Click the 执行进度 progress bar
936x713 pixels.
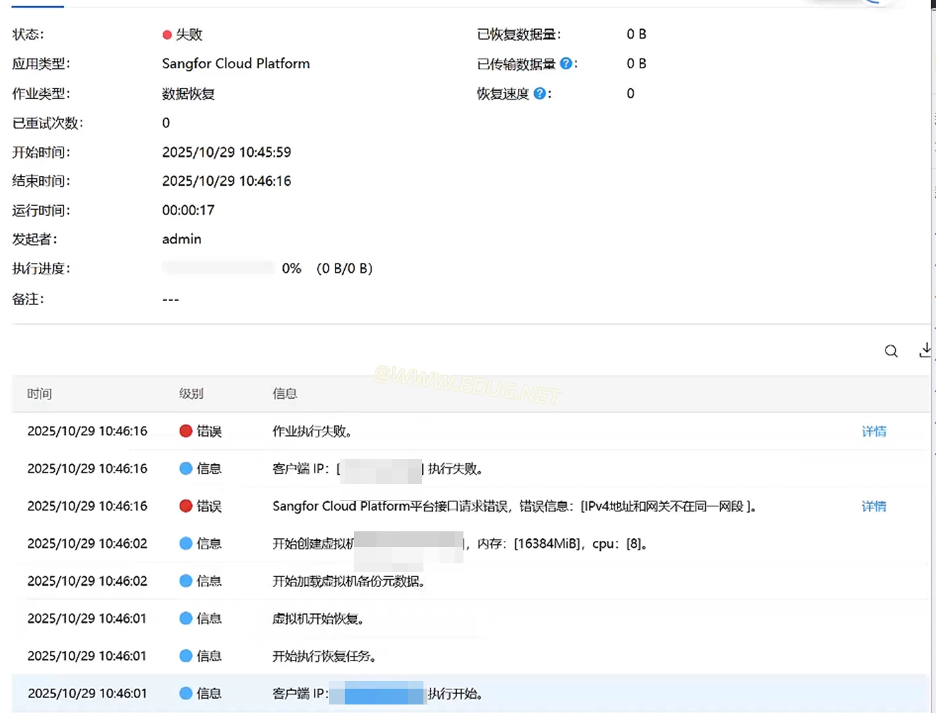[x=218, y=268]
